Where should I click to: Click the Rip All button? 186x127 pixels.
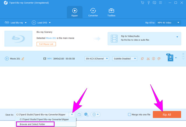(x=167, y=115)
